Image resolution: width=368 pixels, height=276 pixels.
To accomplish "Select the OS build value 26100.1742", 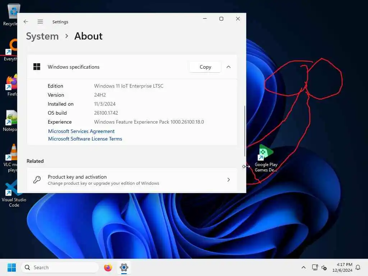I will pyautogui.click(x=106, y=113).
